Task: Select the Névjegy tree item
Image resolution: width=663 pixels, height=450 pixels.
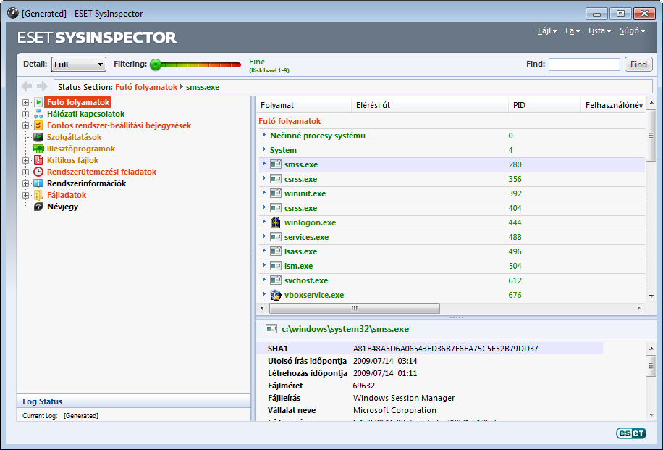Action: tap(62, 207)
